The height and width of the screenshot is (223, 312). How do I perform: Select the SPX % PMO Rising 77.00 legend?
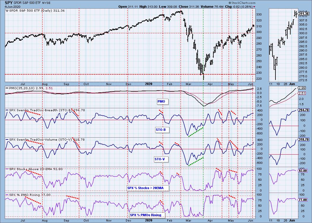click(x=30, y=195)
